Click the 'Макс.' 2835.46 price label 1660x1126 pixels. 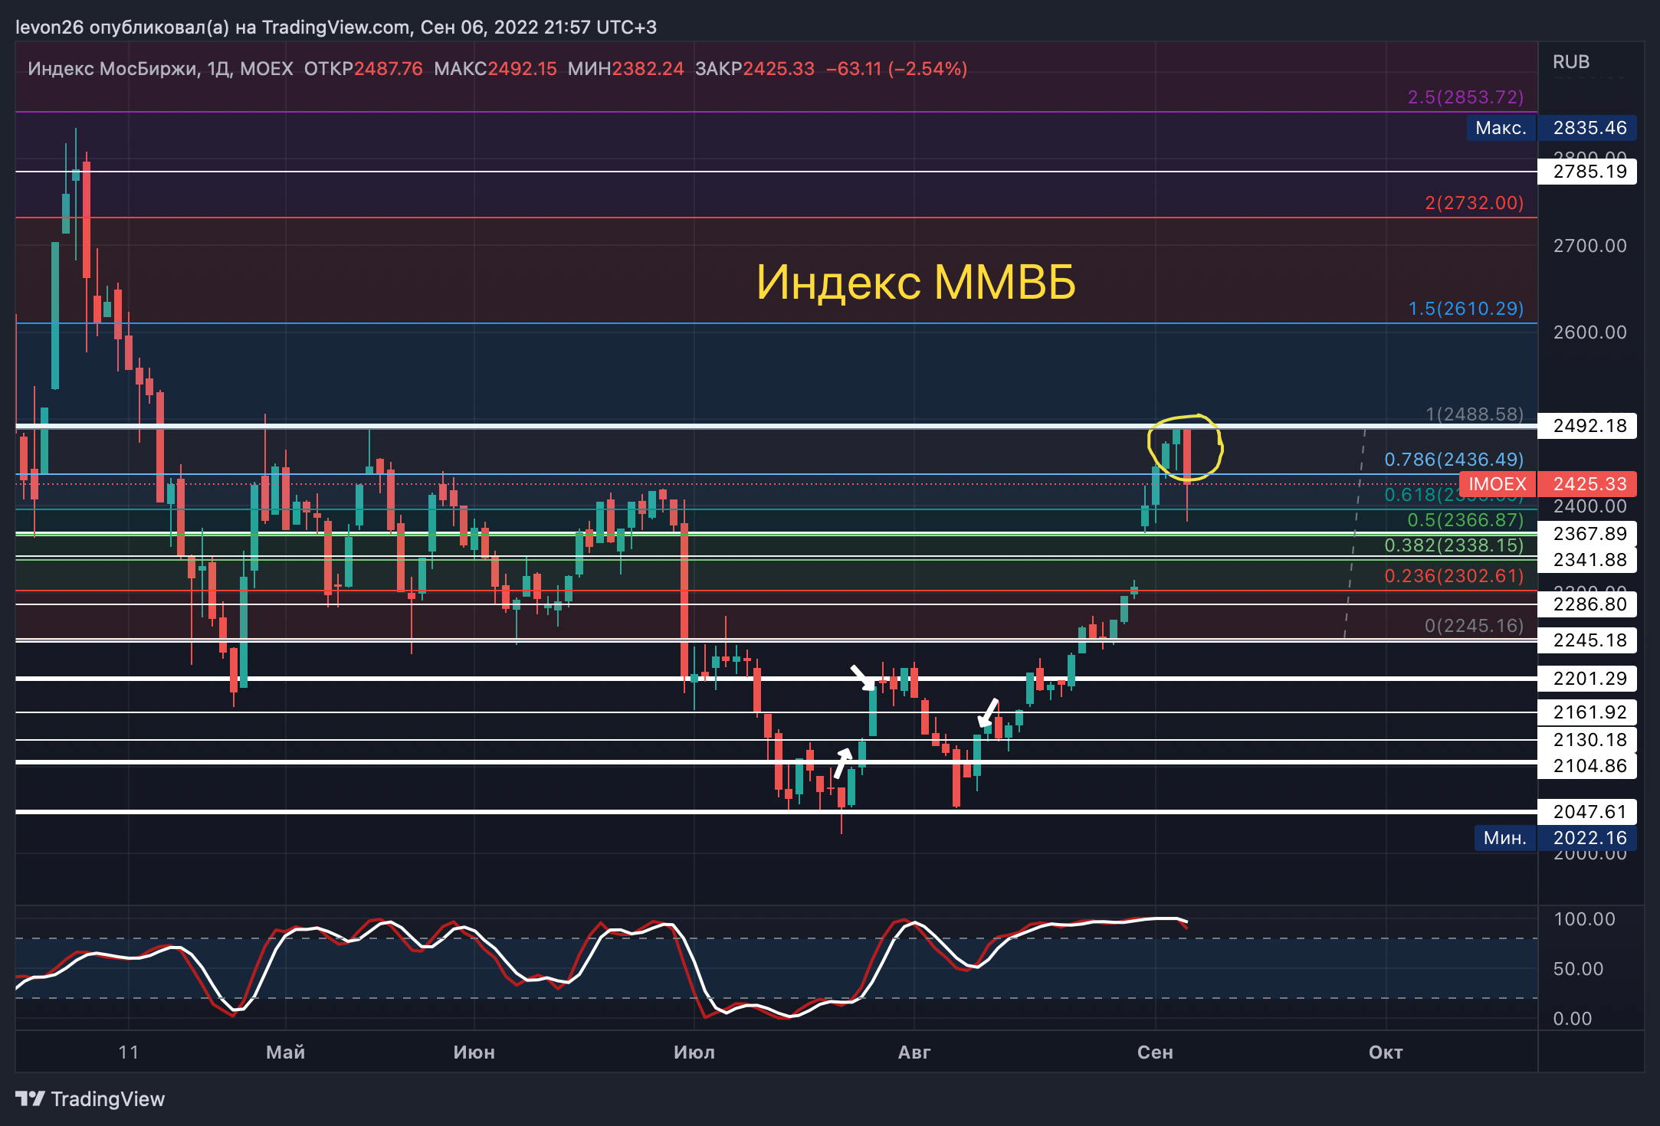pyautogui.click(x=1552, y=128)
